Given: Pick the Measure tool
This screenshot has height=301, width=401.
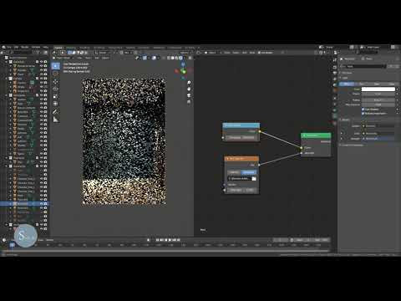Looking at the screenshot, I should 56,120.
